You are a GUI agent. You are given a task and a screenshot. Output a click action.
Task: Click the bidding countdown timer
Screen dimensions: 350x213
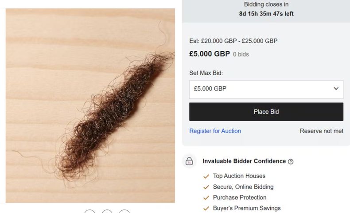pyautogui.click(x=266, y=14)
